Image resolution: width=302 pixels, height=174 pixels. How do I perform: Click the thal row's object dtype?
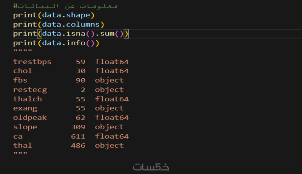109,145
